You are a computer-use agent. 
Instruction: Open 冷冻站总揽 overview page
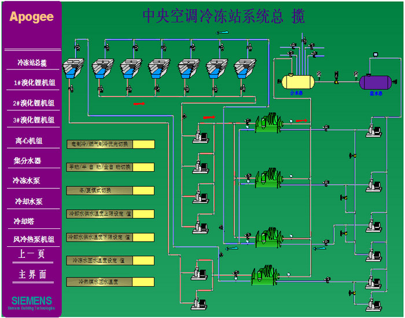coord(32,62)
